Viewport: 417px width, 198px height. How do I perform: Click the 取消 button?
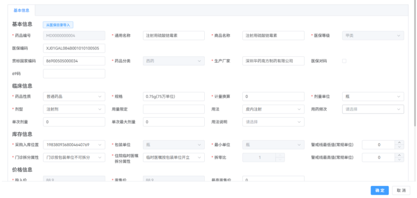[401, 190]
